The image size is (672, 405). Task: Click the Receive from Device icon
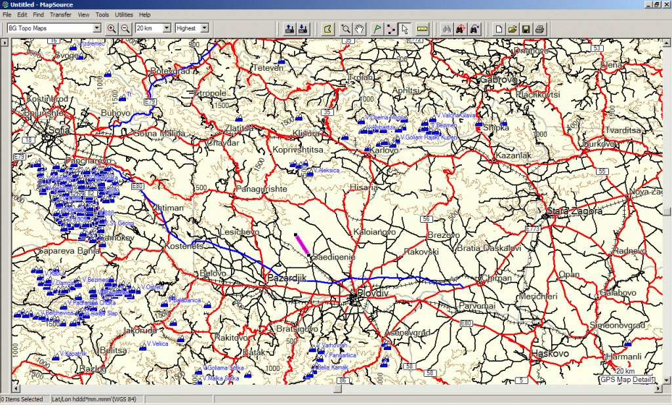pos(303,28)
